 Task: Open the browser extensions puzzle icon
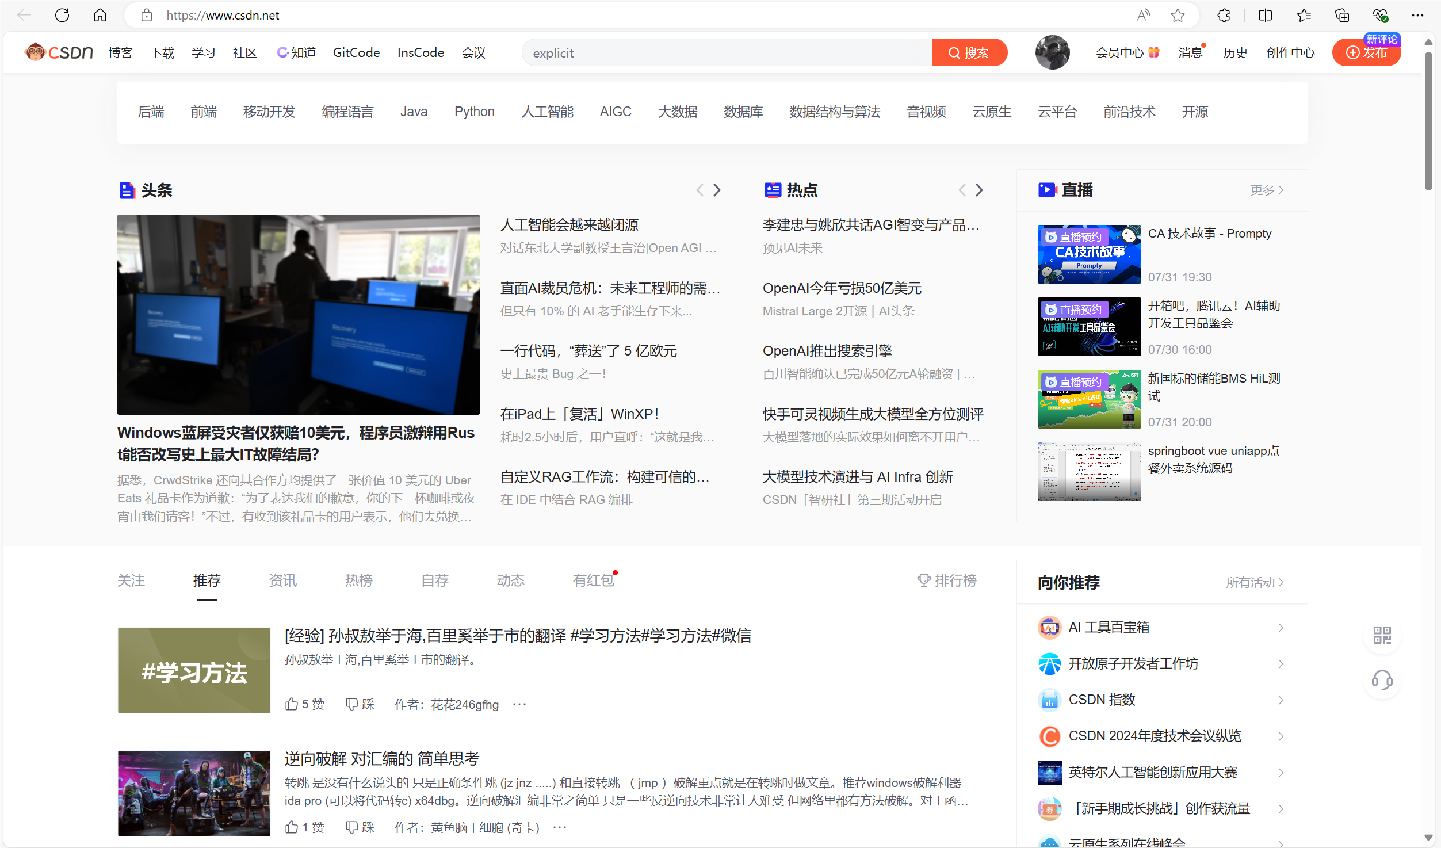point(1224,16)
